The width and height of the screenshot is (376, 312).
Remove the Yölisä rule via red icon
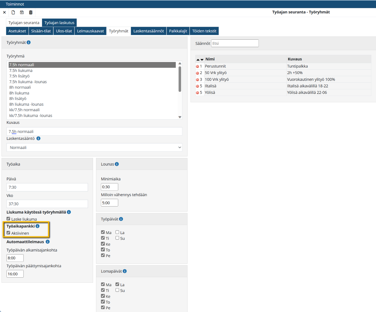197,93
